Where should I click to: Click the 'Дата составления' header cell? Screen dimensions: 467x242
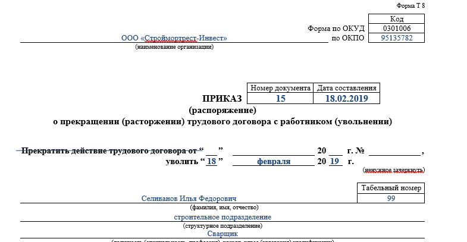tap(347, 88)
